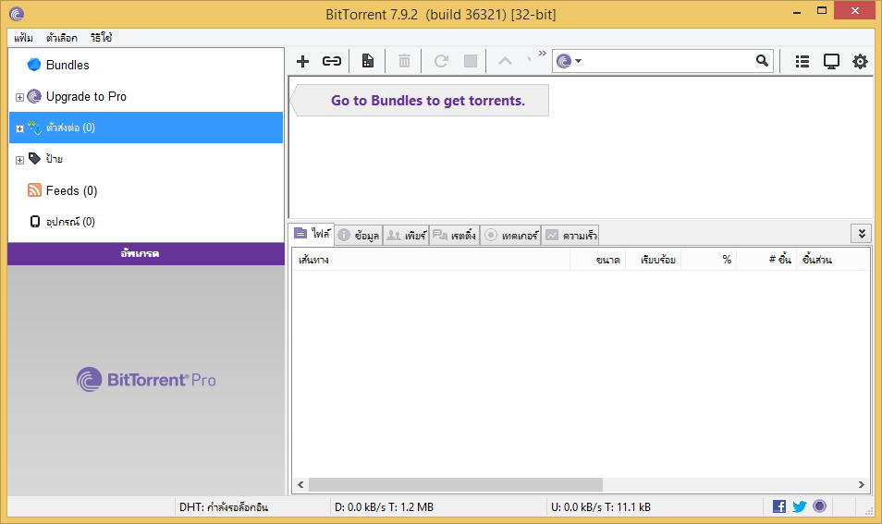
Task: Select the ตัวส่งต่อ (0) sidebar row
Action: (x=146, y=128)
